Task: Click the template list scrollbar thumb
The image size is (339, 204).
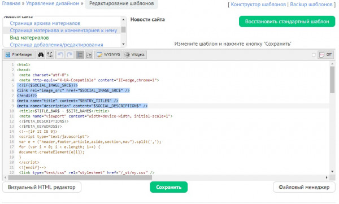Action: (x=123, y=29)
